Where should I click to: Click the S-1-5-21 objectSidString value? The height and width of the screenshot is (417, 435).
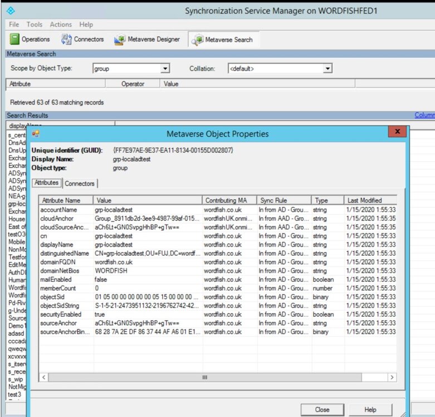(x=146, y=306)
